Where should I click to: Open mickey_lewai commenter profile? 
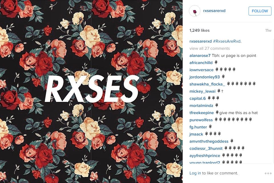pos(202,91)
